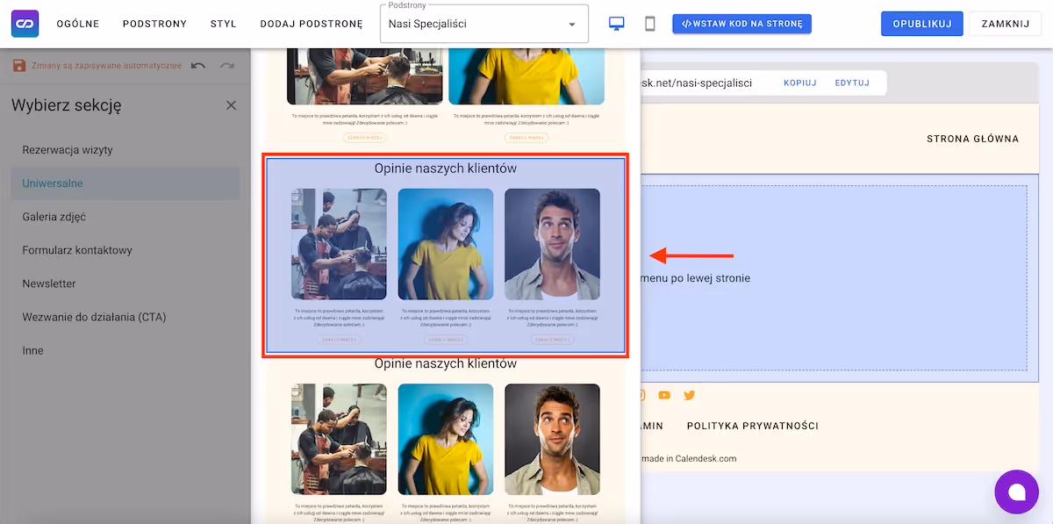Select the highlighted Opinie naszych klientów template

(445, 255)
